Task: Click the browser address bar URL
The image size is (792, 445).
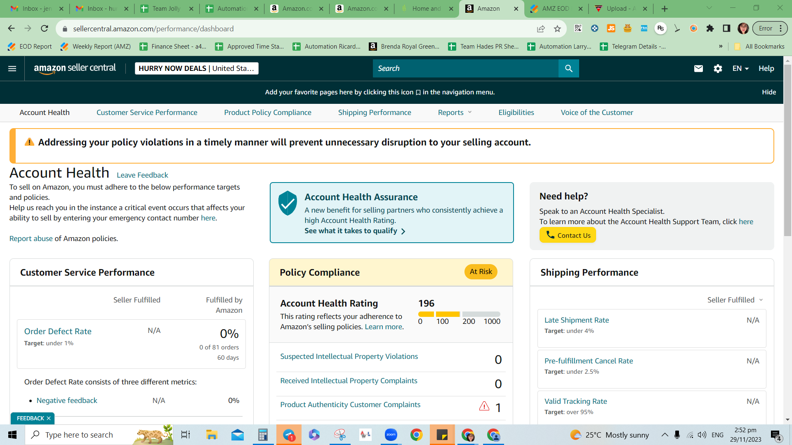Action: (x=153, y=28)
